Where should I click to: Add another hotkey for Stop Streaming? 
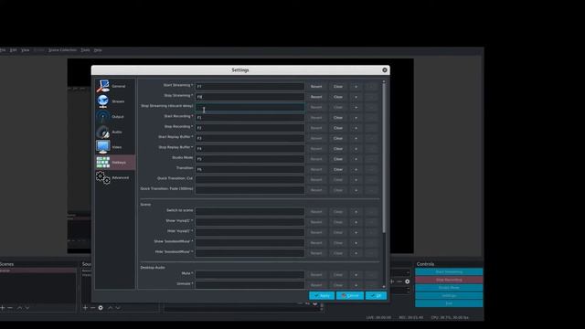click(356, 97)
